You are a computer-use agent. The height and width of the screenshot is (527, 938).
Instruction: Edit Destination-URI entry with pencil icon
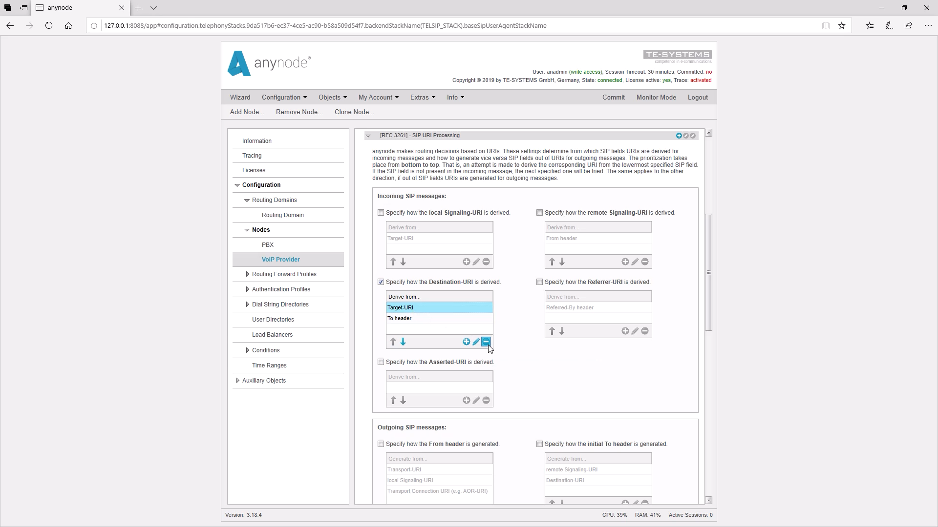click(476, 342)
